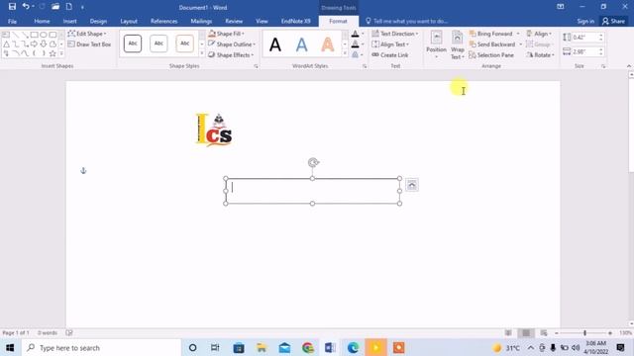Click the Share button
Viewport: 634px width, 356px height.
613,22
